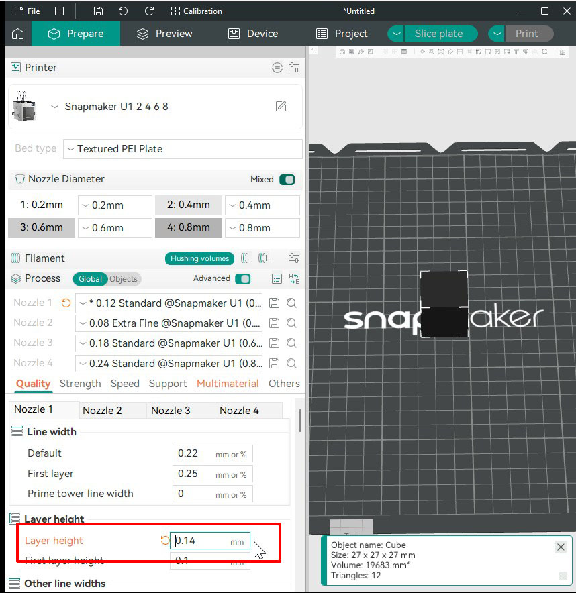Toggle the Mixed nozzle diameter switch

pyautogui.click(x=287, y=180)
